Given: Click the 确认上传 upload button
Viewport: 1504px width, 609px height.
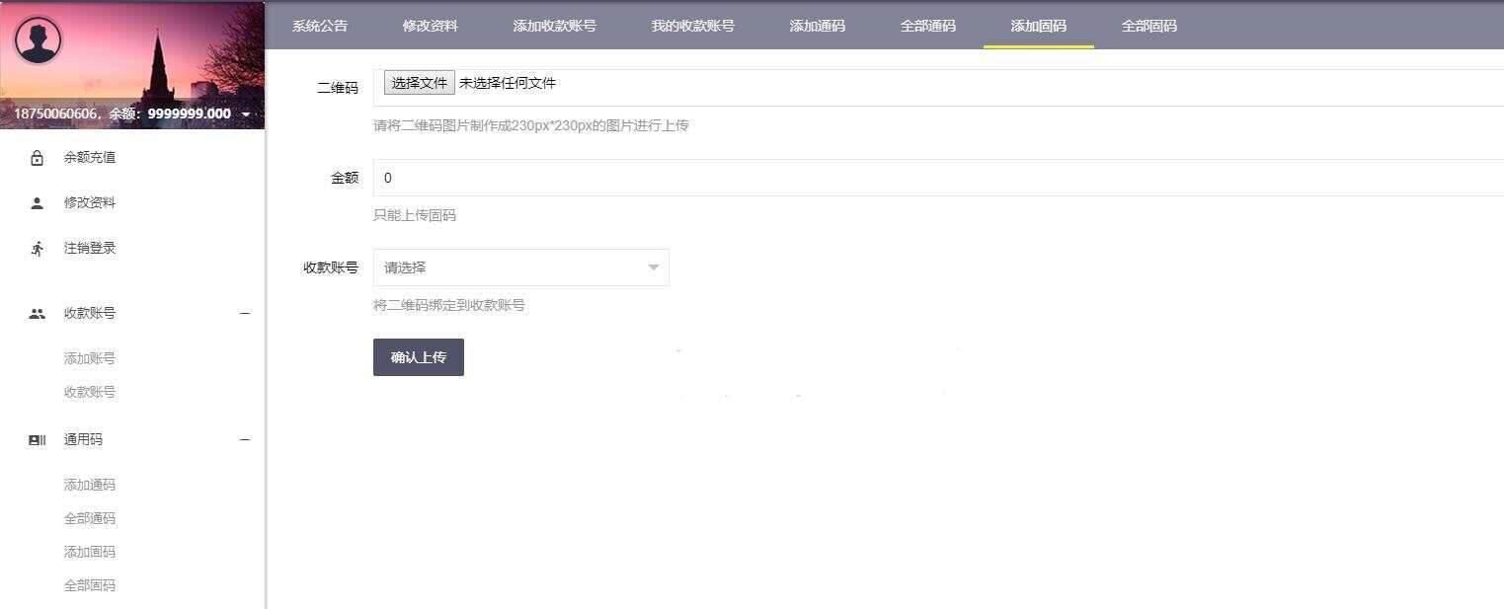Looking at the screenshot, I should 418,356.
